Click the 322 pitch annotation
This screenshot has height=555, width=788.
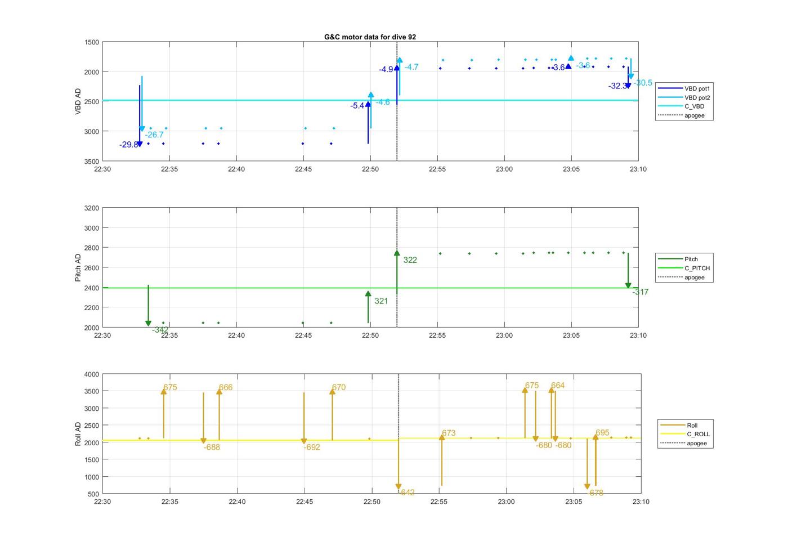[410, 260]
